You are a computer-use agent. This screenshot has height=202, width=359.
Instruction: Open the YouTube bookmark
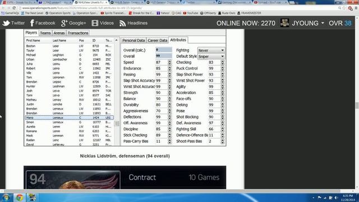pos(191,13)
